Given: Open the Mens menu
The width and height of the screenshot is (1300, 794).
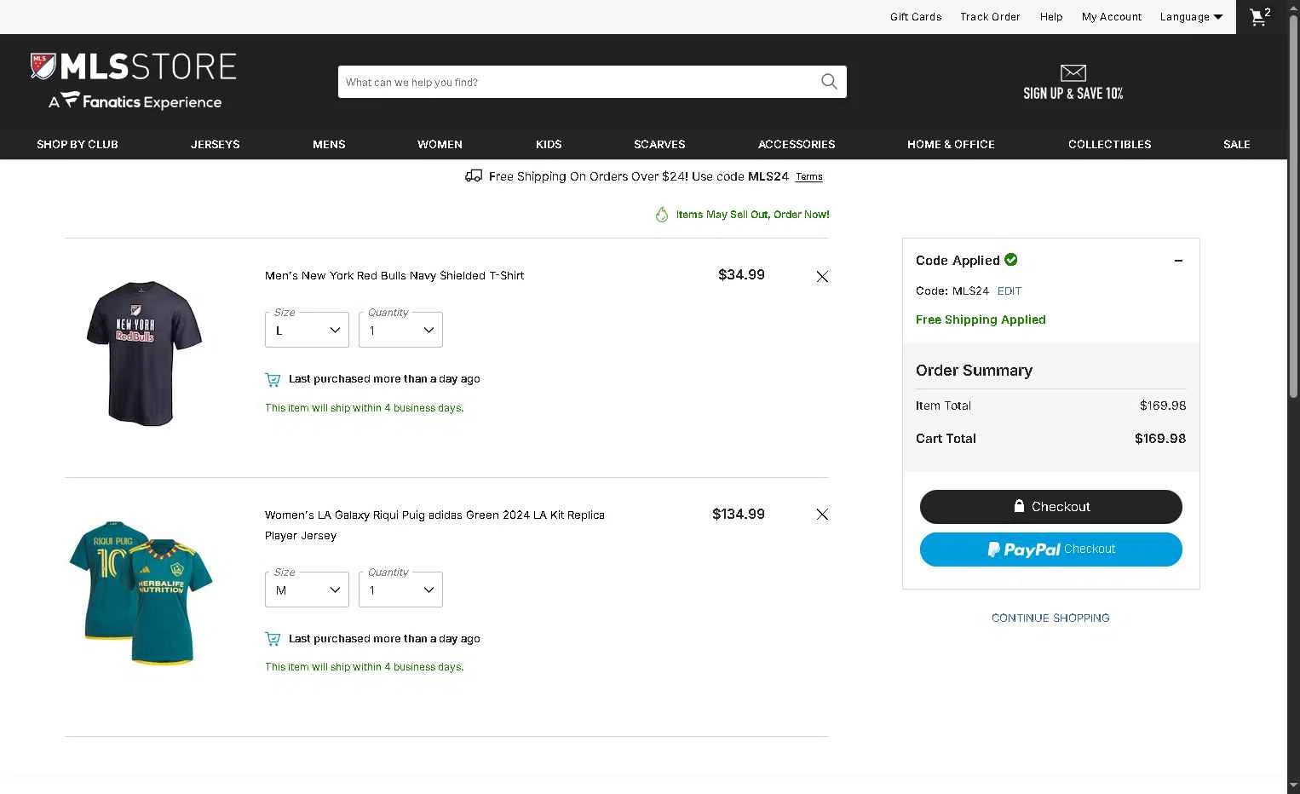Looking at the screenshot, I should [x=329, y=144].
